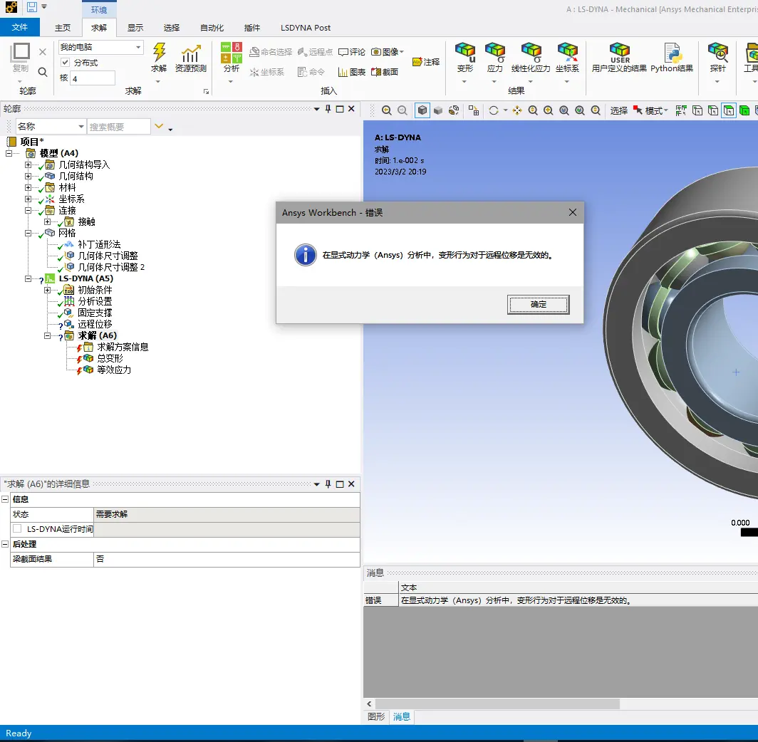Viewport: 758px width, 742px height.
Task: Select the 总变形 result item
Action: [x=110, y=358]
